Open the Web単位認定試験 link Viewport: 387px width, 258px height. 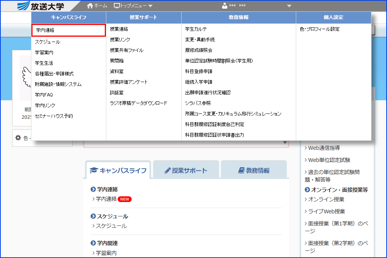pyautogui.click(x=329, y=160)
